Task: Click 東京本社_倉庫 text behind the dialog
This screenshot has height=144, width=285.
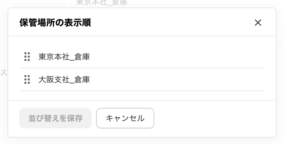Action: pyautogui.click(x=102, y=3)
